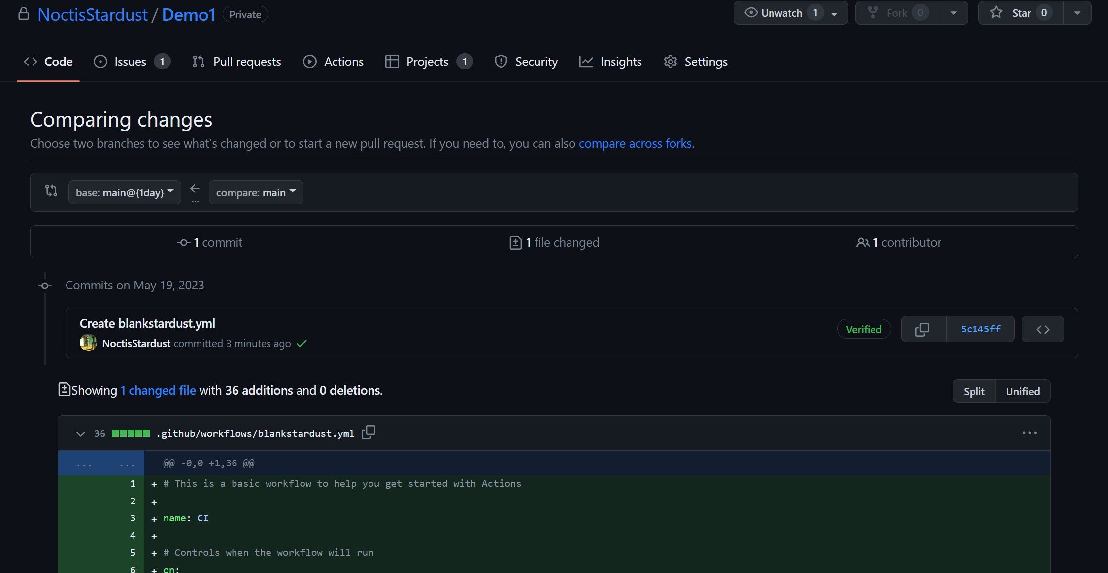
Task: Browse repository at this commit point
Action: 1042,329
